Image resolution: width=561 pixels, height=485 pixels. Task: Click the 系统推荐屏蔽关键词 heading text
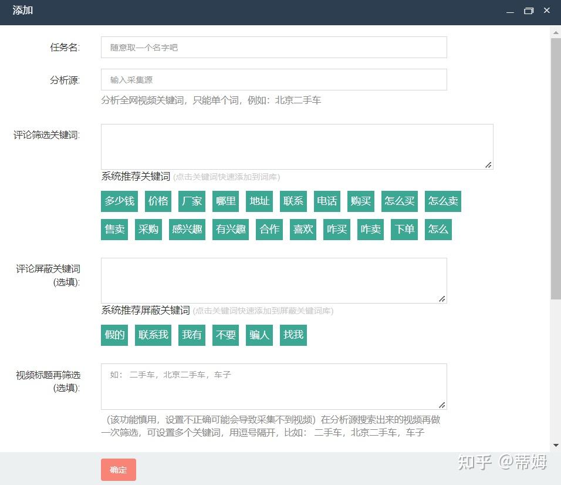[146, 311]
